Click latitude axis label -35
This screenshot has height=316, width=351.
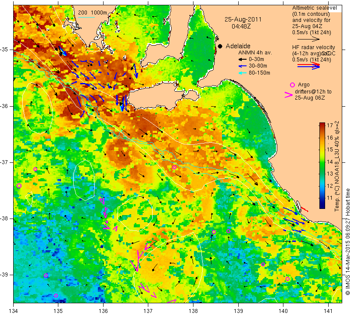coord(4,49)
